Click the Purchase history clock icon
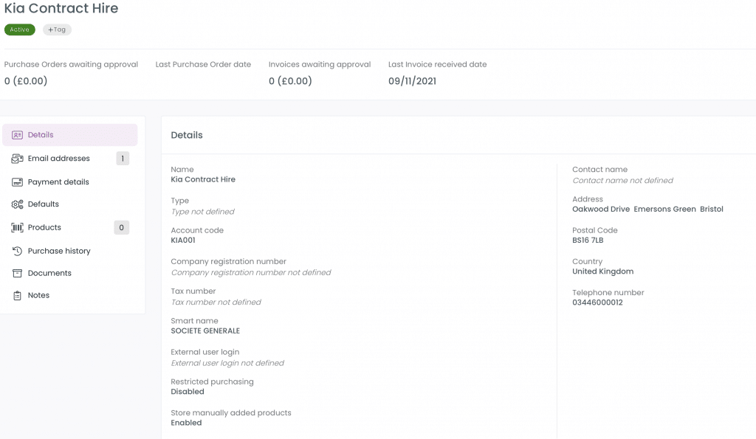 (18, 251)
